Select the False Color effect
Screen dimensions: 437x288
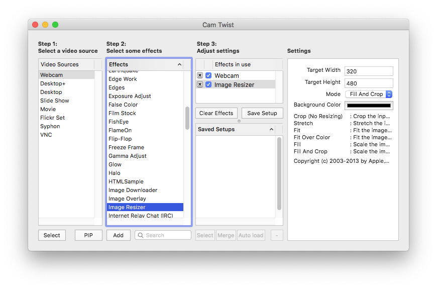pos(145,105)
